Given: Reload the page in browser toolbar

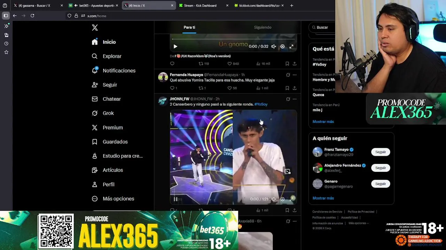Looking at the screenshot, I should [x=32, y=16].
